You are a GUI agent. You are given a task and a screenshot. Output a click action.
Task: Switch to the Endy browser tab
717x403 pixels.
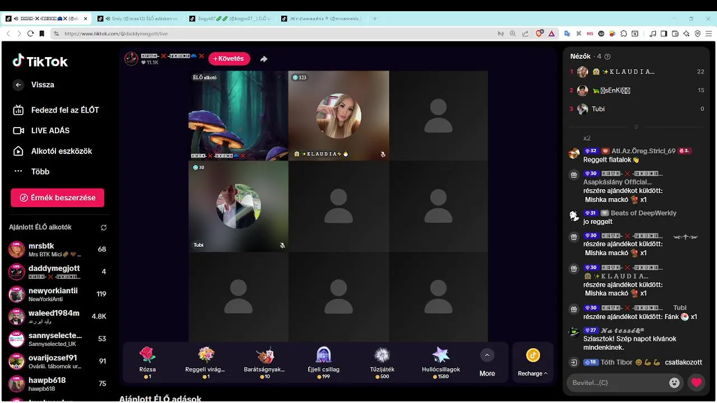(x=138, y=18)
